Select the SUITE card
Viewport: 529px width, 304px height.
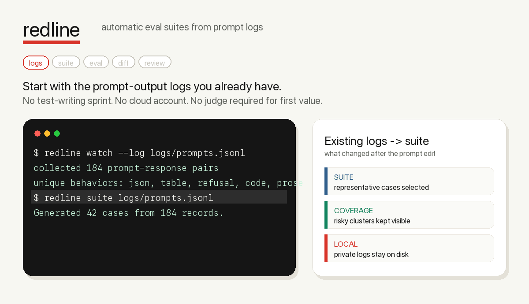pyautogui.click(x=409, y=181)
